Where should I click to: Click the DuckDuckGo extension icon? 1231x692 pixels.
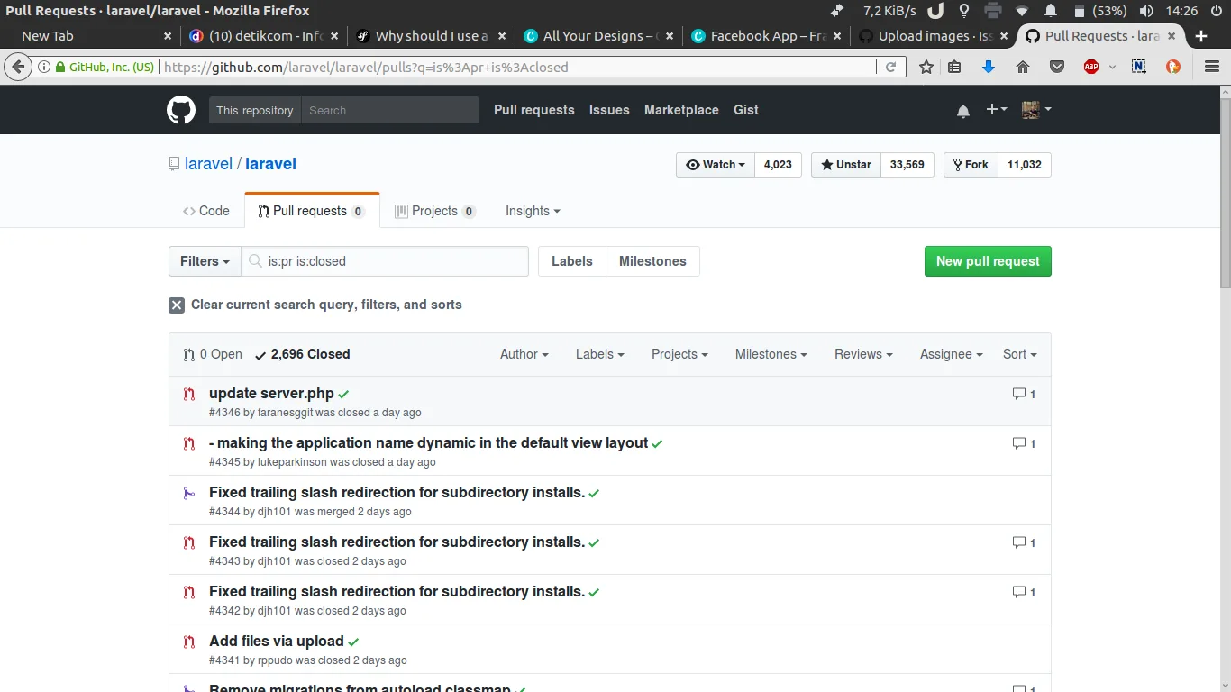[x=1173, y=67]
